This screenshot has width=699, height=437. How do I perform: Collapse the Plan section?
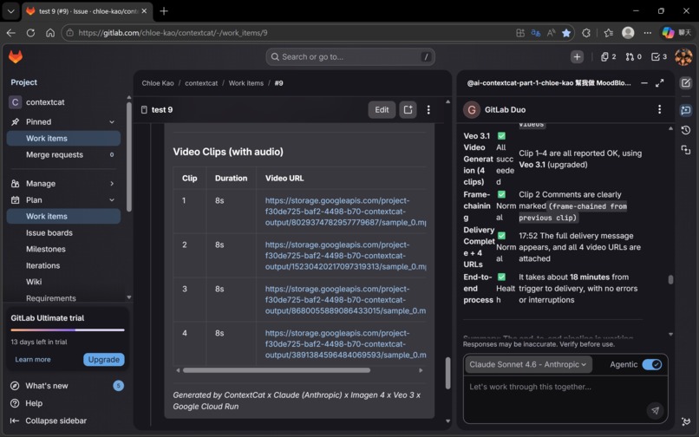pyautogui.click(x=112, y=199)
